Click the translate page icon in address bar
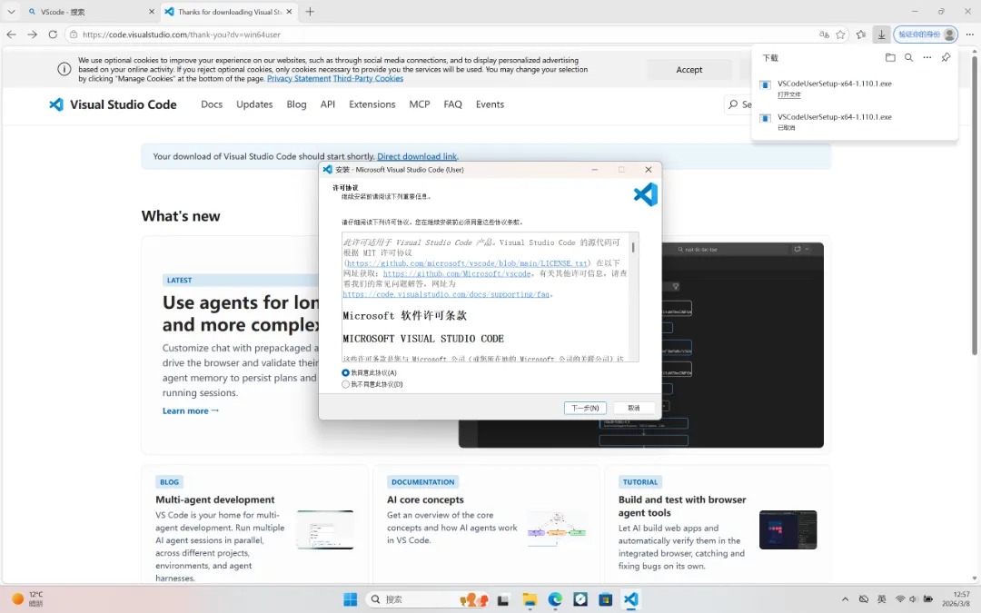The width and height of the screenshot is (981, 613). pos(824,35)
